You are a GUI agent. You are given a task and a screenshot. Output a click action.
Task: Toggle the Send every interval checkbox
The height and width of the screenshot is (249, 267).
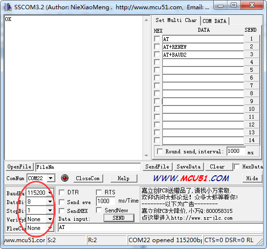[62, 202]
